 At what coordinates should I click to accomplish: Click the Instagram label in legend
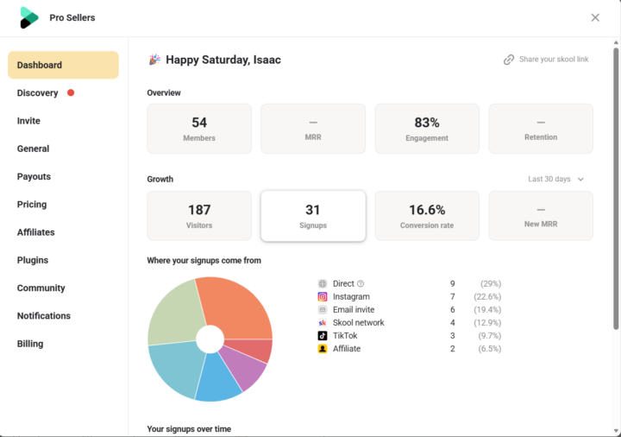351,297
